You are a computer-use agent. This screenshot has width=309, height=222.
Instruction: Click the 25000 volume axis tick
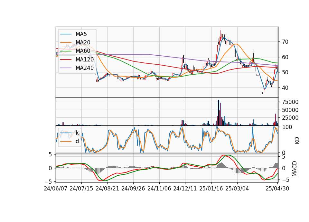290,118
